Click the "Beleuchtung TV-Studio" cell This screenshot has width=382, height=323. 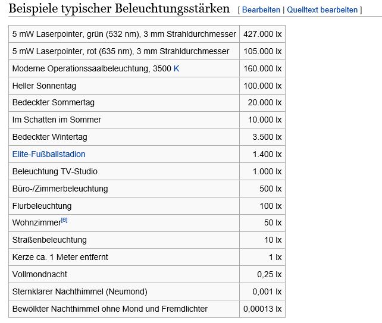[55, 171]
